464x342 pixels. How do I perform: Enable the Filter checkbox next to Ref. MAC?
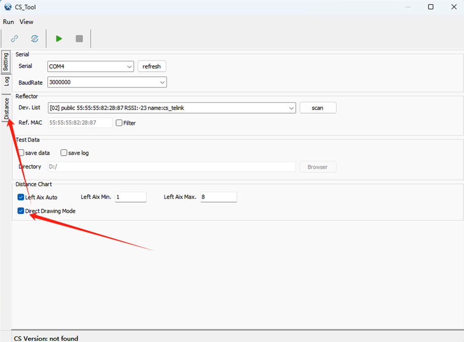[x=119, y=123]
